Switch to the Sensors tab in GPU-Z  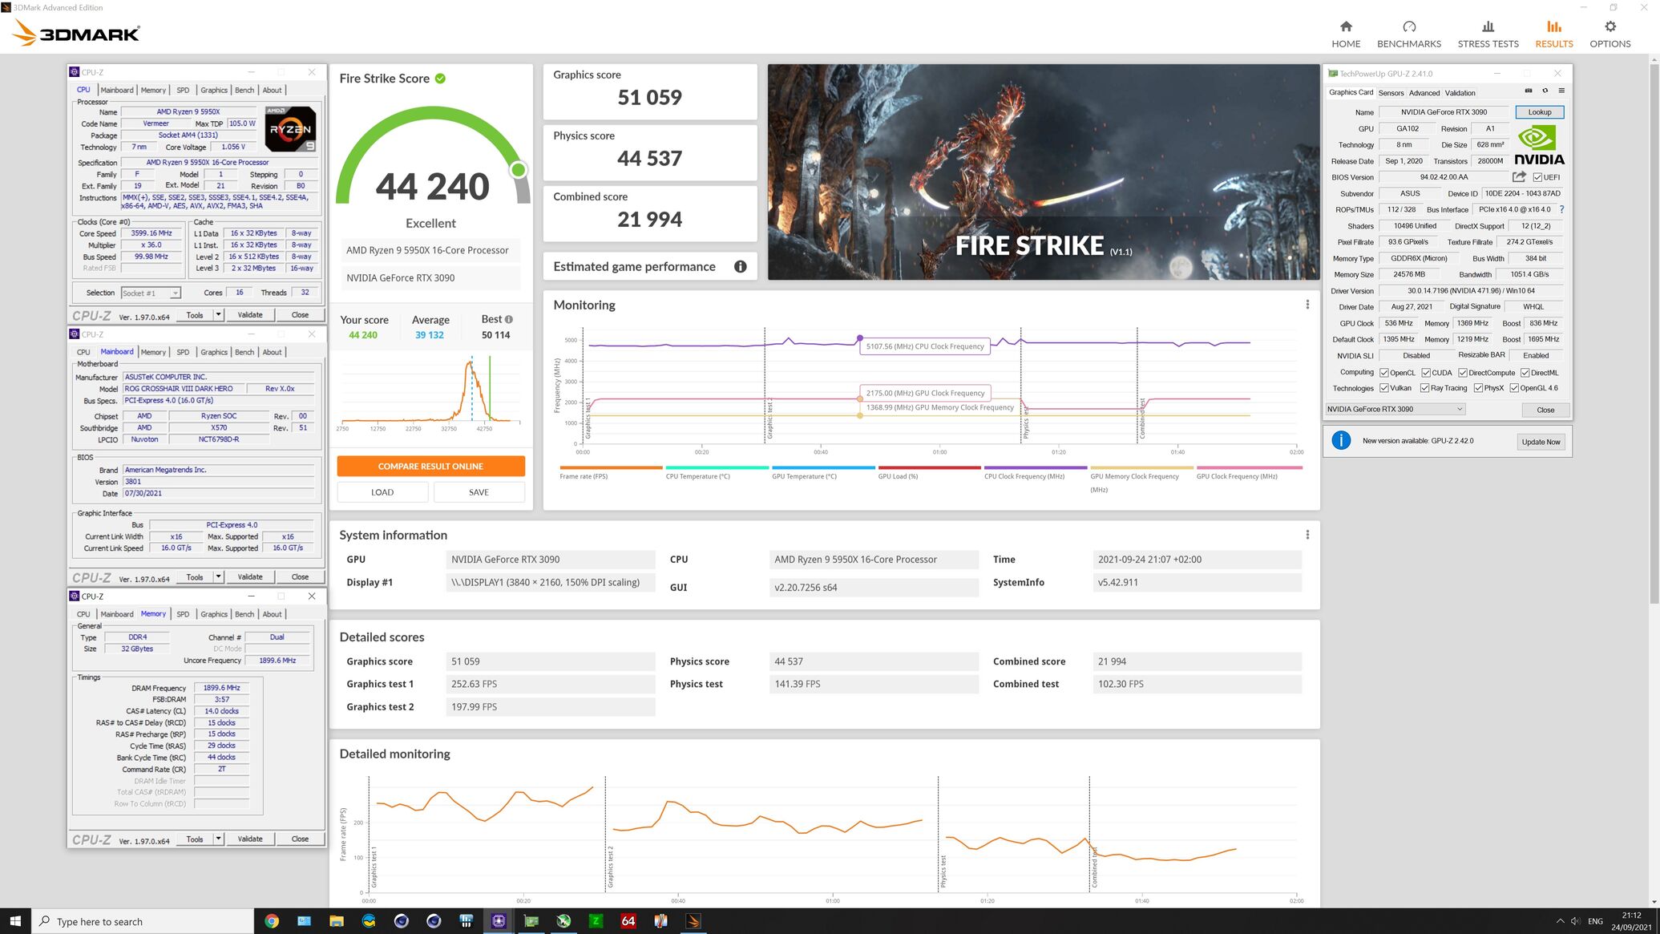(x=1391, y=93)
